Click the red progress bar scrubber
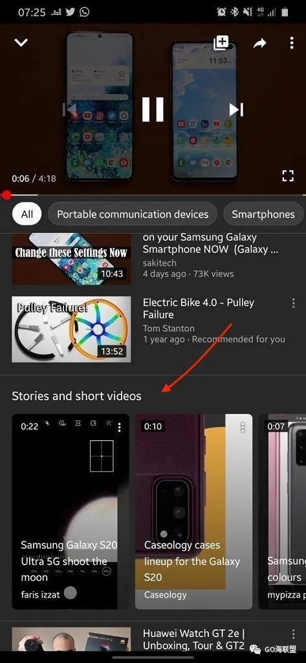Viewport: 306px width, 663px height. (6, 195)
